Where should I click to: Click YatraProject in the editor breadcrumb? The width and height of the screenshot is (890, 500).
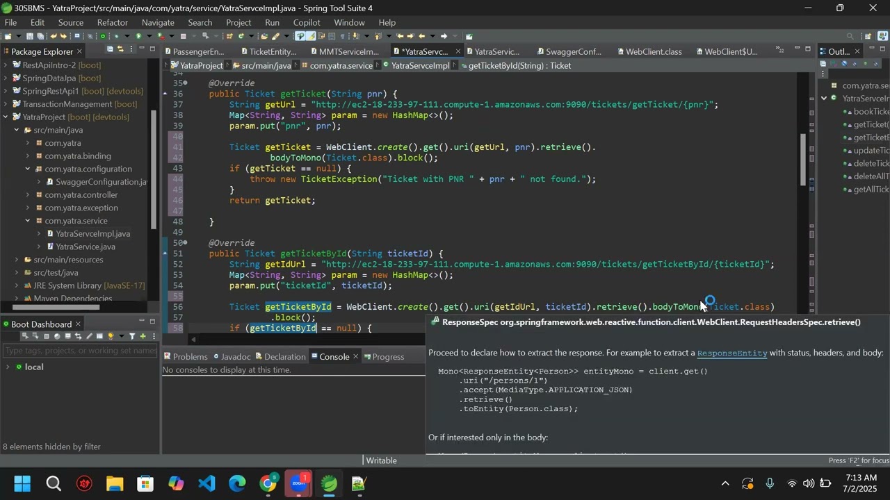(197, 65)
